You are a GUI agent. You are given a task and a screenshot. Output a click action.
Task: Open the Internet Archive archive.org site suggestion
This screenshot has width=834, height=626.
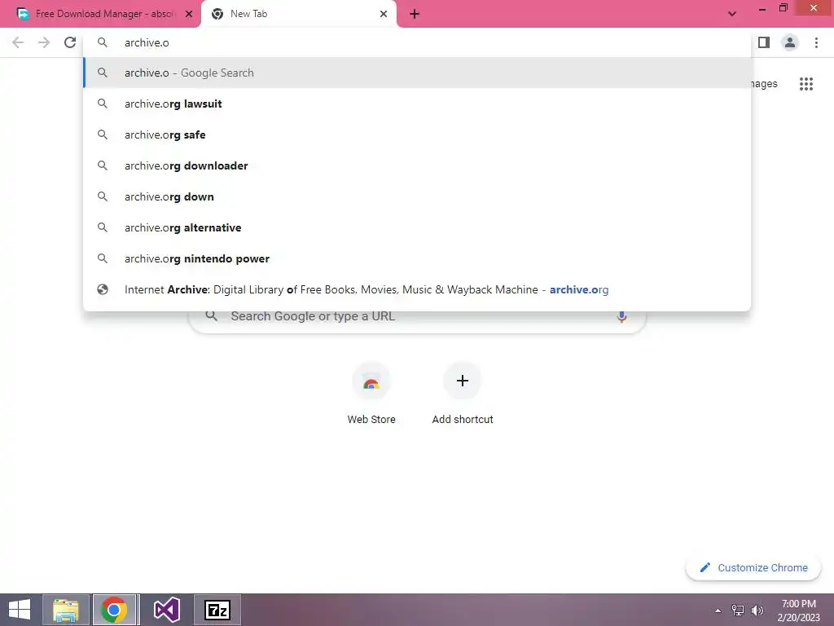tap(417, 289)
